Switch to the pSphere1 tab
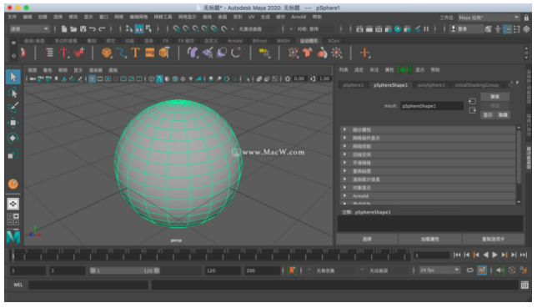Screen dimensions: 537x308 [353, 85]
